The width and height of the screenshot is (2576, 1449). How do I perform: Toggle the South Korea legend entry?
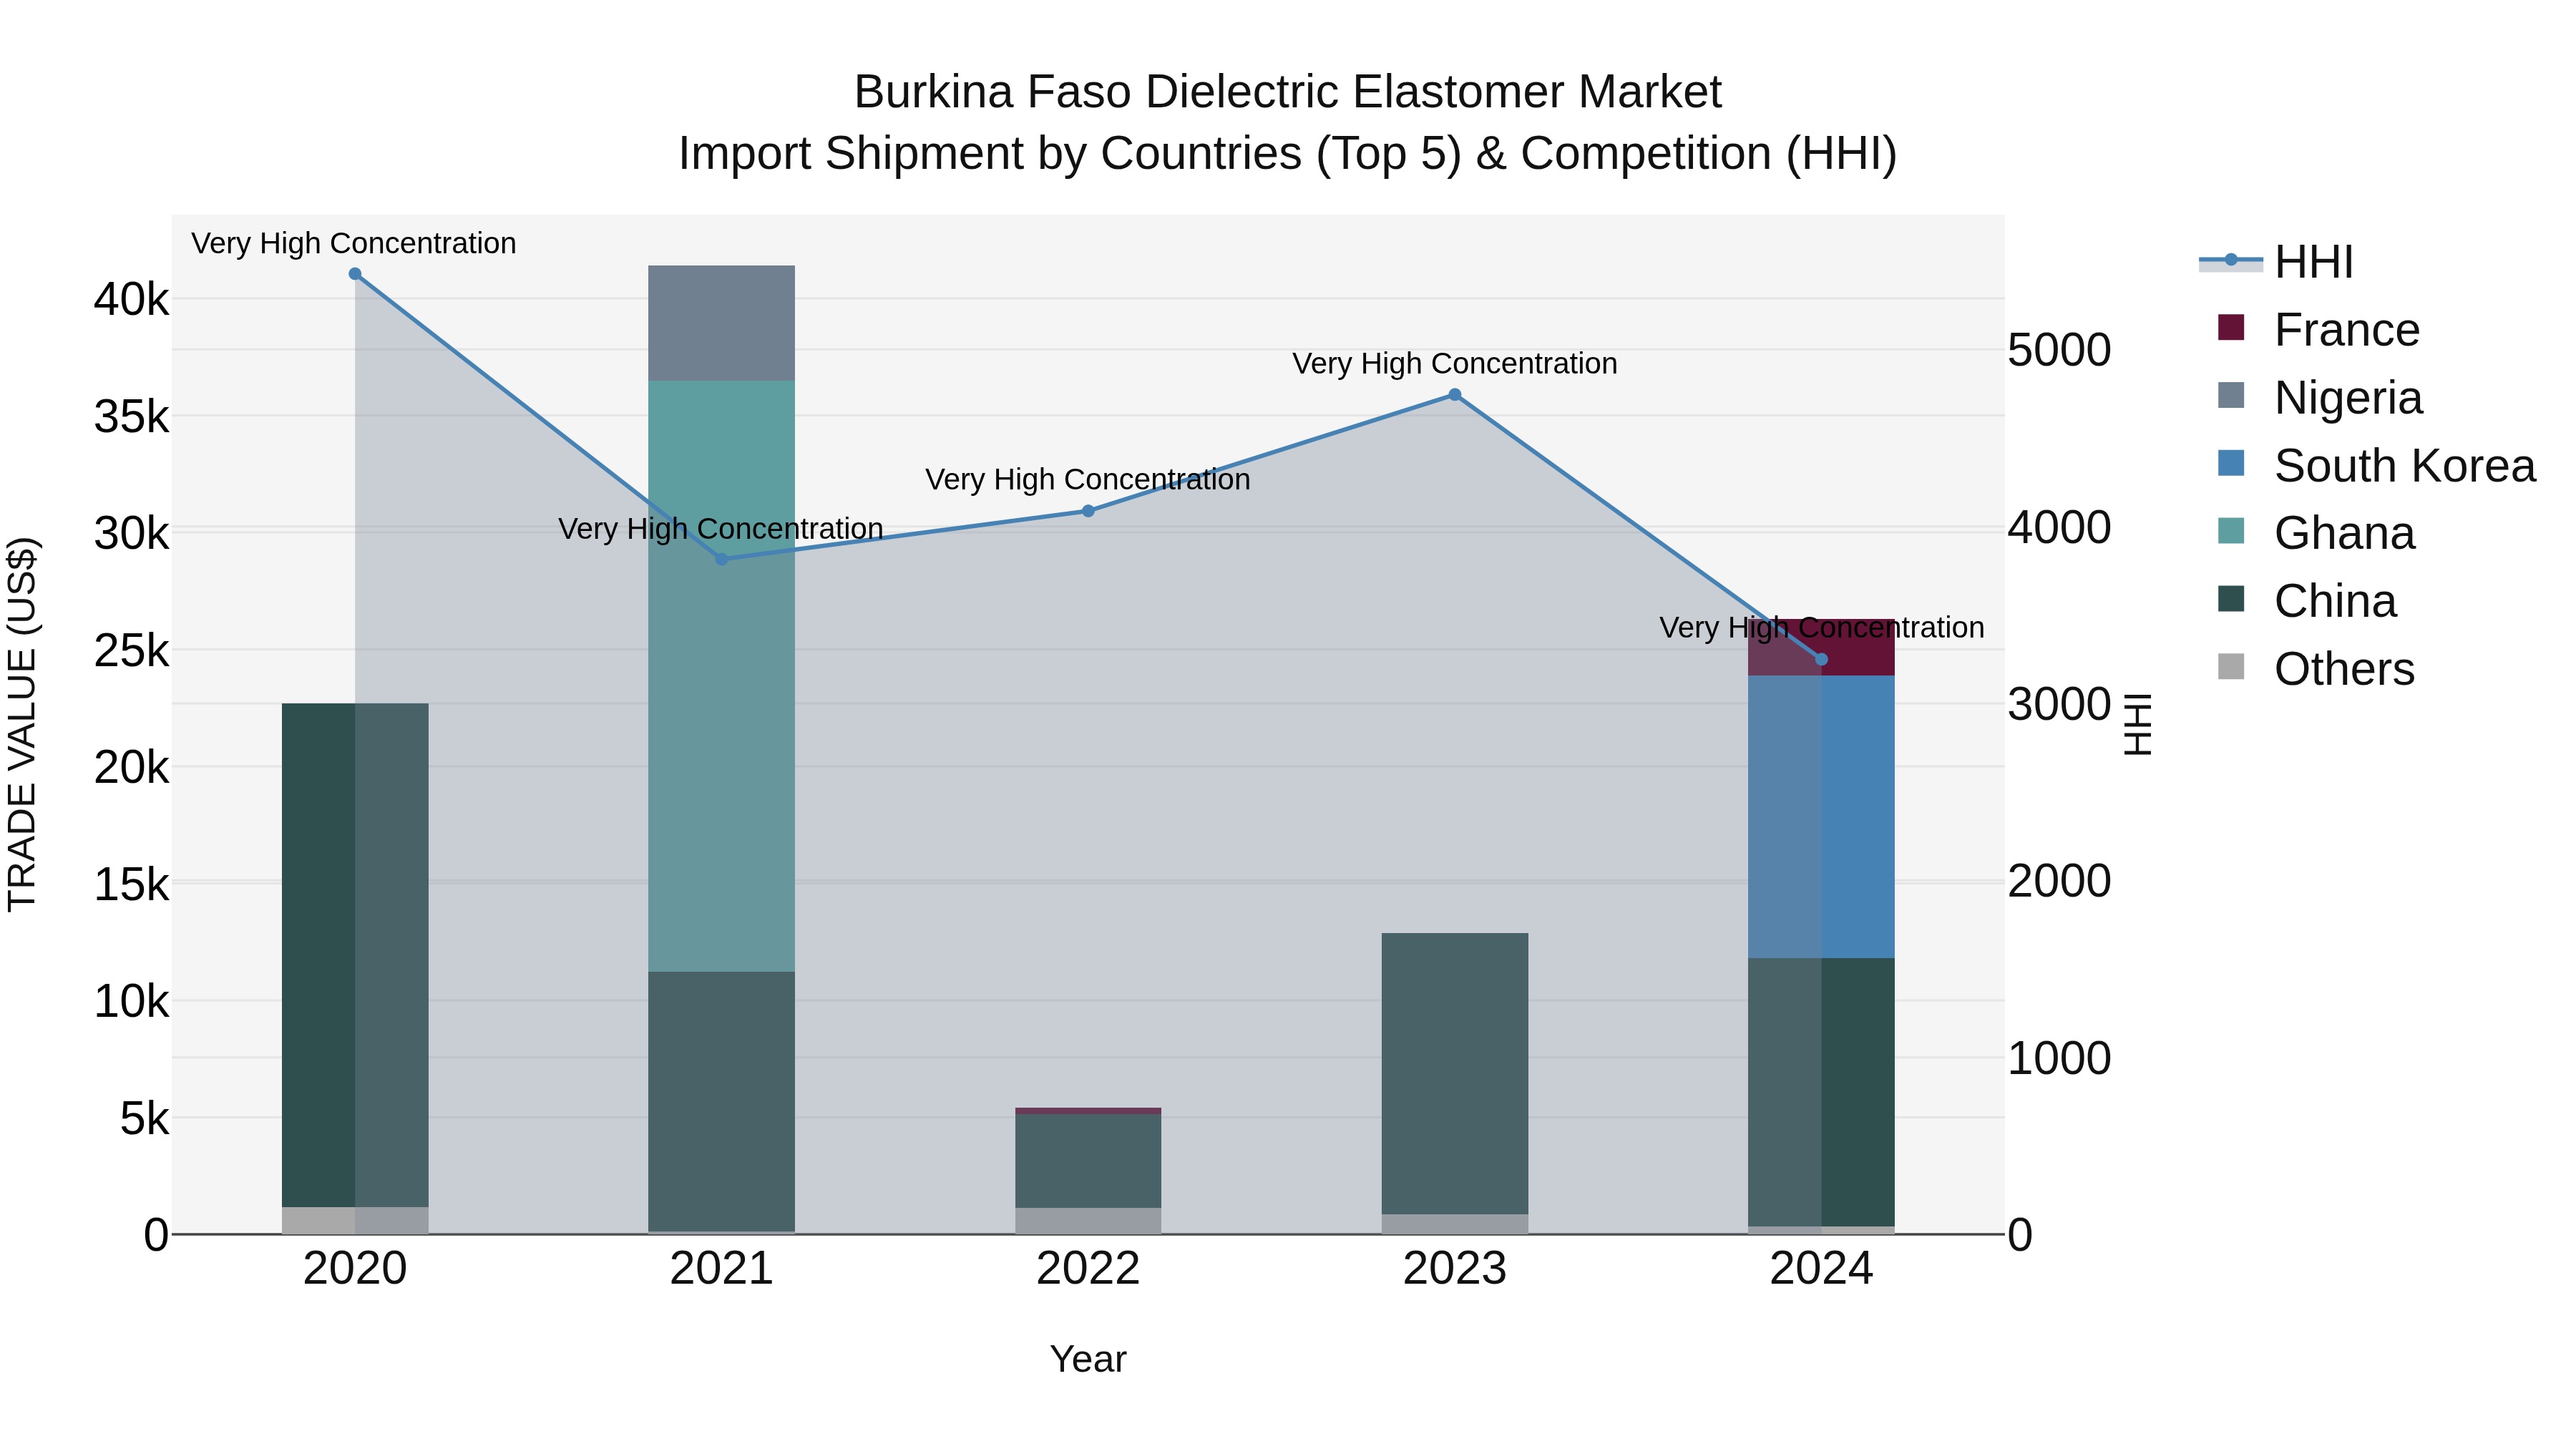tap(2376, 466)
